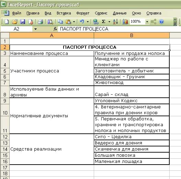Select cell Менеджер по работе с клиентами
The image size is (181, 179).
tap(132, 62)
